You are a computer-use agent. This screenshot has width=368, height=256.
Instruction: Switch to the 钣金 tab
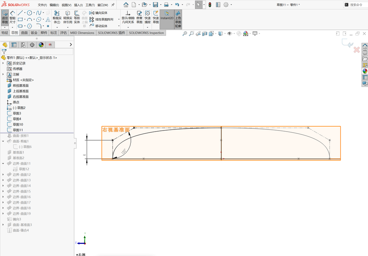point(34,33)
